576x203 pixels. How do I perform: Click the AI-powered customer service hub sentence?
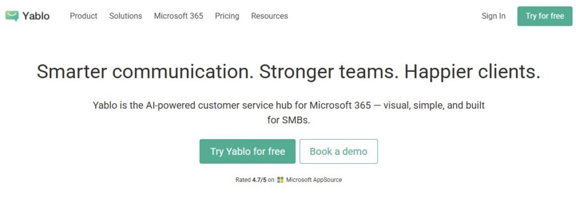289,105
